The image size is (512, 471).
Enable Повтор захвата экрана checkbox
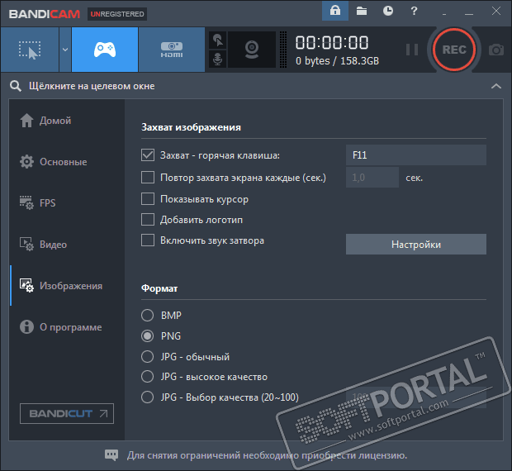[x=148, y=178]
